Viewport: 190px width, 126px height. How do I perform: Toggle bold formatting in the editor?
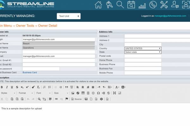(x=2, y=87)
